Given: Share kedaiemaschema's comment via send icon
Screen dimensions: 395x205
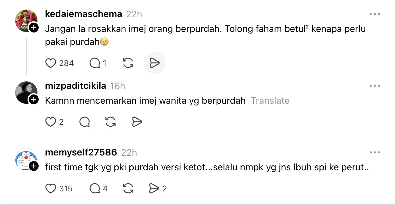Looking at the screenshot, I should [154, 63].
